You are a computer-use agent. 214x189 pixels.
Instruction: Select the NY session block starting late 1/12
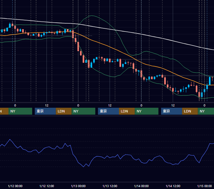[83, 111]
